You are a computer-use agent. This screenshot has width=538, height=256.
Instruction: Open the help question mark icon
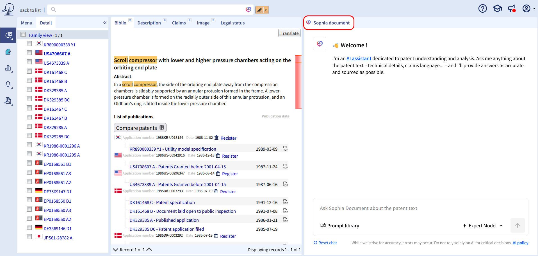click(x=482, y=9)
